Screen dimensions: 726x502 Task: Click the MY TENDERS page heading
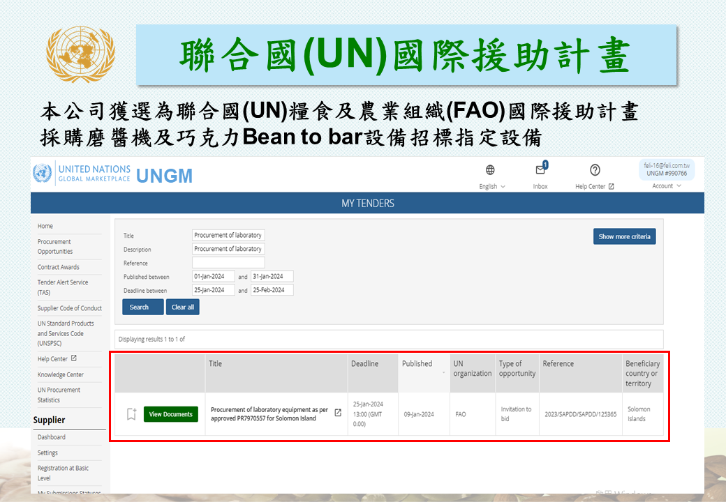pos(368,204)
